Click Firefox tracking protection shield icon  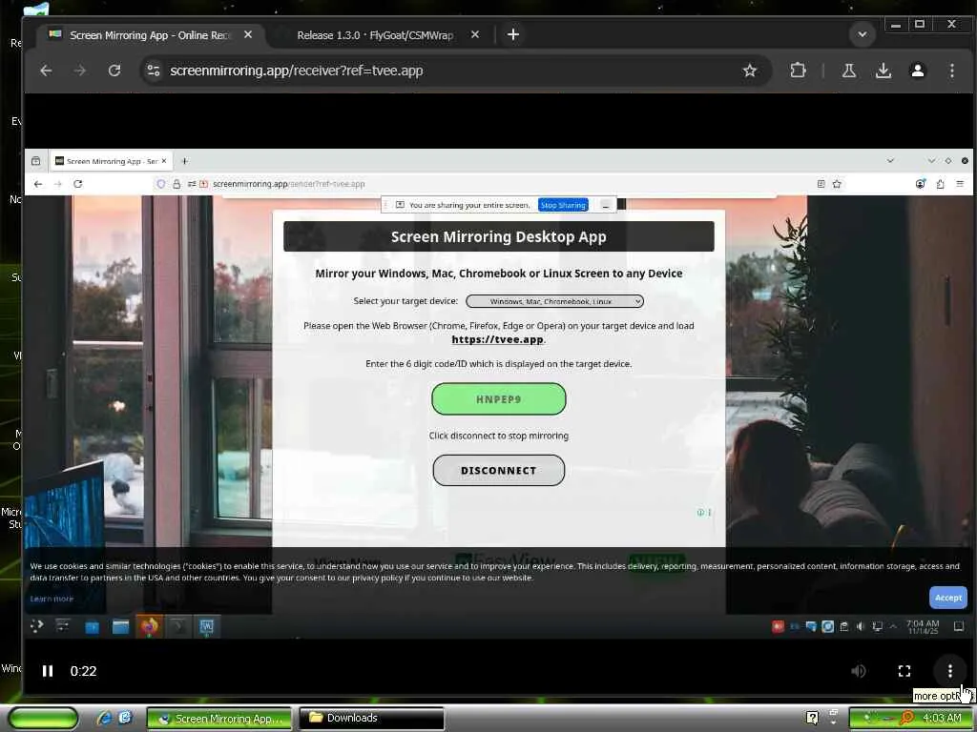(x=160, y=184)
